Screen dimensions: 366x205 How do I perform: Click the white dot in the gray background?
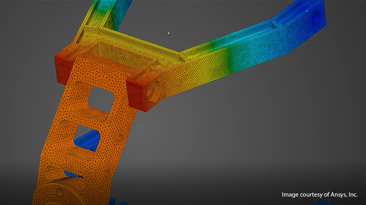click(x=168, y=33)
